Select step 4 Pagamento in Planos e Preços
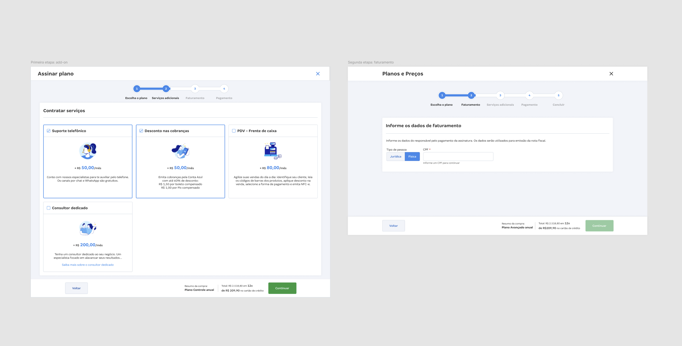Image resolution: width=682 pixels, height=346 pixels. coord(529,96)
